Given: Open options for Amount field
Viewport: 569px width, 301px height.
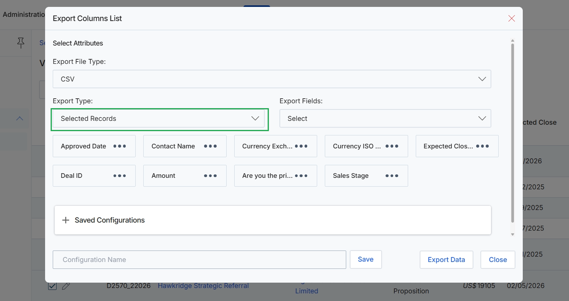Looking at the screenshot, I should pyautogui.click(x=211, y=176).
